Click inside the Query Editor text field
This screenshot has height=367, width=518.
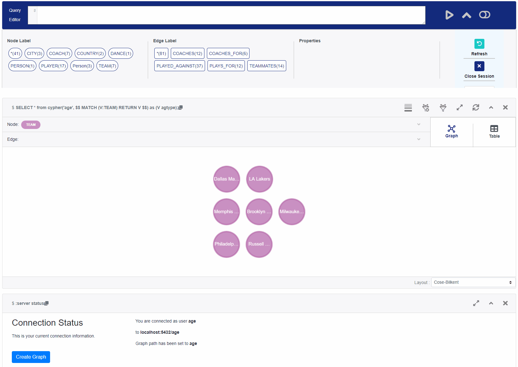(231, 15)
